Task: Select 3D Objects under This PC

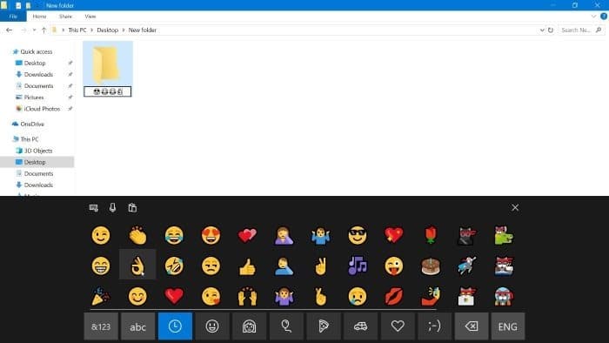Action: click(38, 151)
